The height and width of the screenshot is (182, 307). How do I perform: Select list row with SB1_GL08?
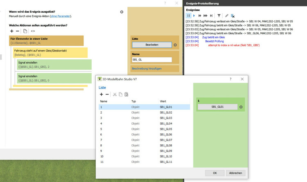tap(144, 146)
